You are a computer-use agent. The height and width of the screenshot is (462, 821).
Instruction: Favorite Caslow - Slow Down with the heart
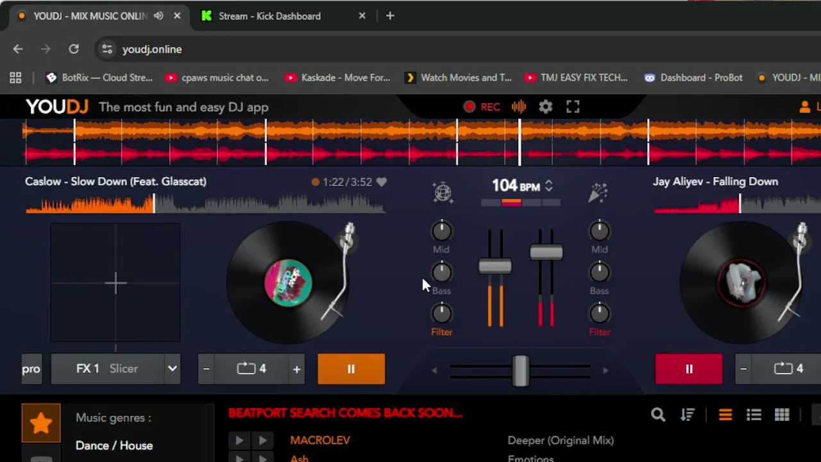(x=382, y=182)
